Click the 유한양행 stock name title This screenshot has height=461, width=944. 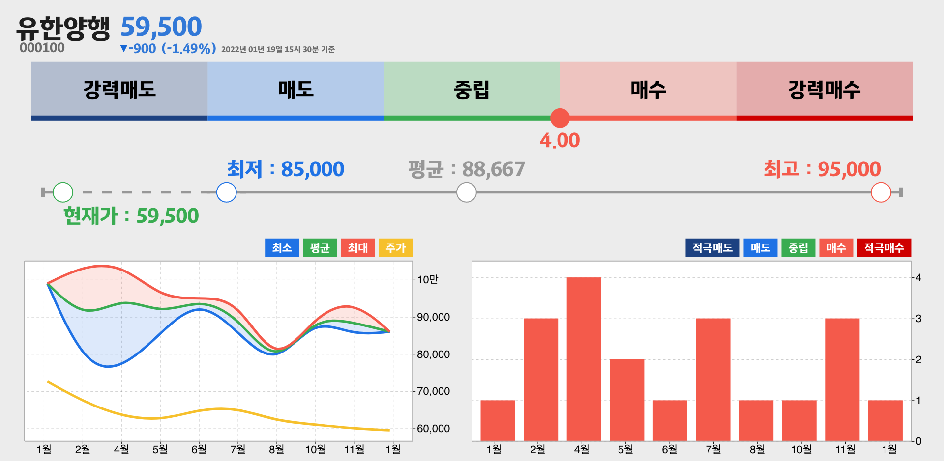[x=63, y=28]
